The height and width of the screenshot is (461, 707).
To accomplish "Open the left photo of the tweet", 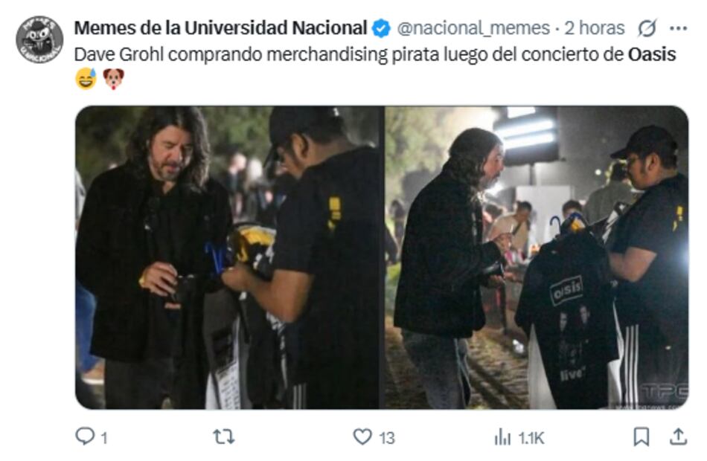I will coord(228,257).
